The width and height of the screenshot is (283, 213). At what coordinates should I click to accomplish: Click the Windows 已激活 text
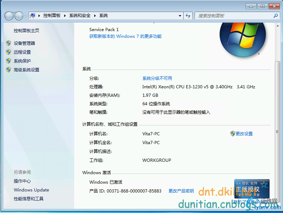click(x=106, y=182)
